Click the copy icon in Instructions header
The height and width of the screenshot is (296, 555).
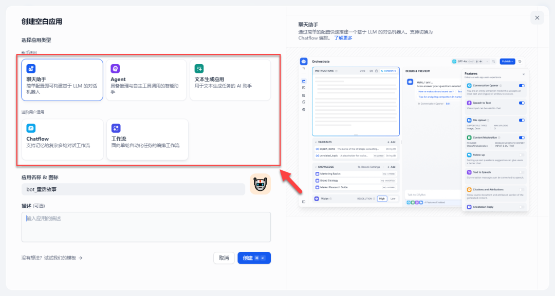(x=376, y=71)
